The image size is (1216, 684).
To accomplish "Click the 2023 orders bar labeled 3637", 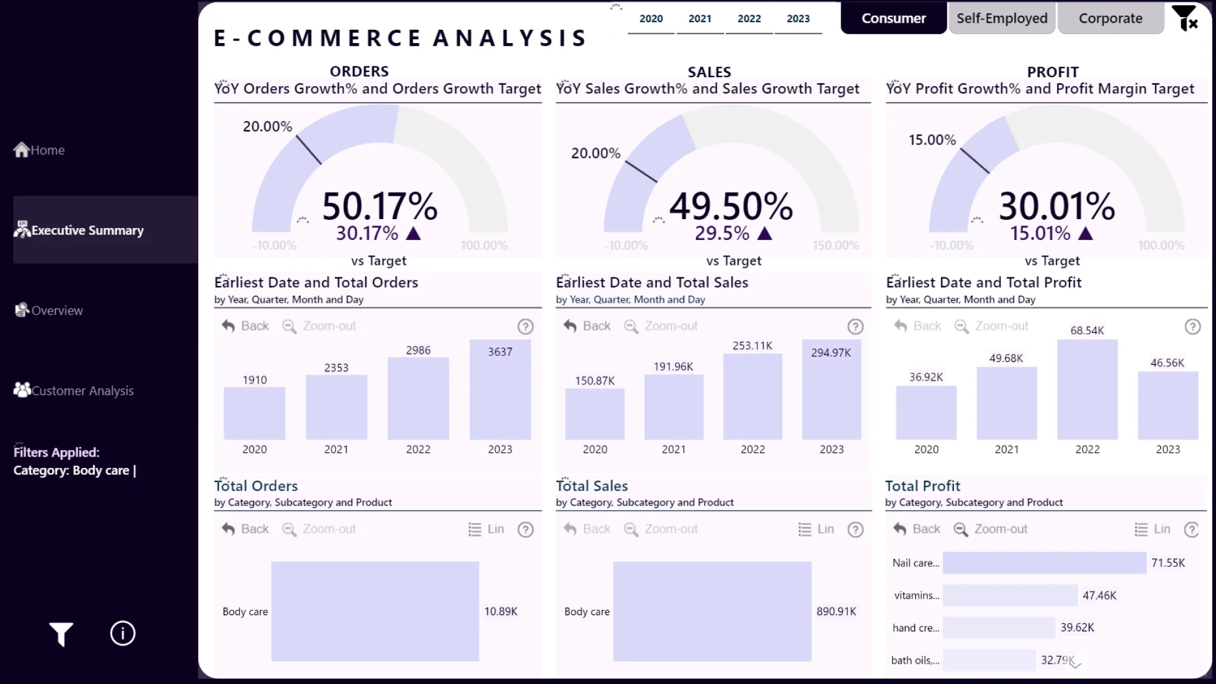I will [x=500, y=389].
